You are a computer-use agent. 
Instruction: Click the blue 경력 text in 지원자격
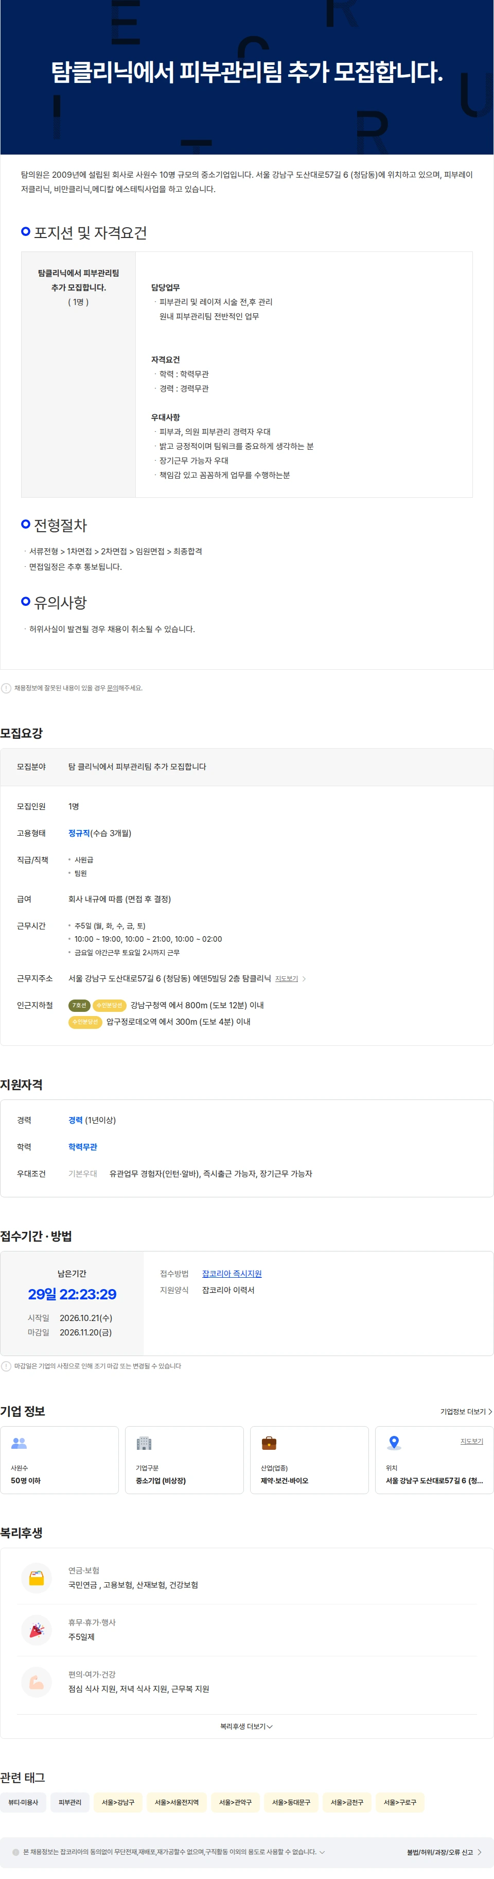click(75, 1121)
